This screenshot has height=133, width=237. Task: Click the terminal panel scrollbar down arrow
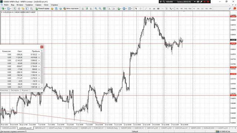(42, 87)
